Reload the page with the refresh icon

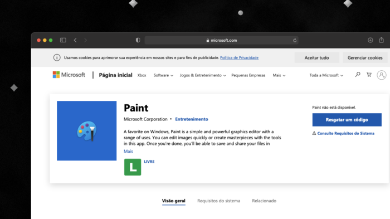coord(295,40)
